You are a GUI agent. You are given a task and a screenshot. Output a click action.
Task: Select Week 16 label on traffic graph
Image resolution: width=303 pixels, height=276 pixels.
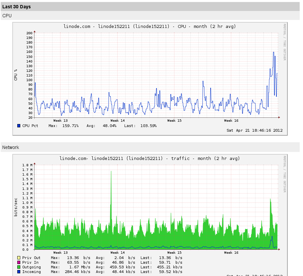pos(231,252)
